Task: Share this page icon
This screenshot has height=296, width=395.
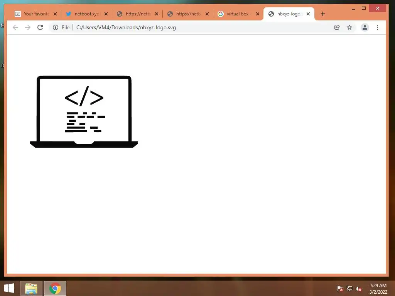Action: click(x=337, y=27)
